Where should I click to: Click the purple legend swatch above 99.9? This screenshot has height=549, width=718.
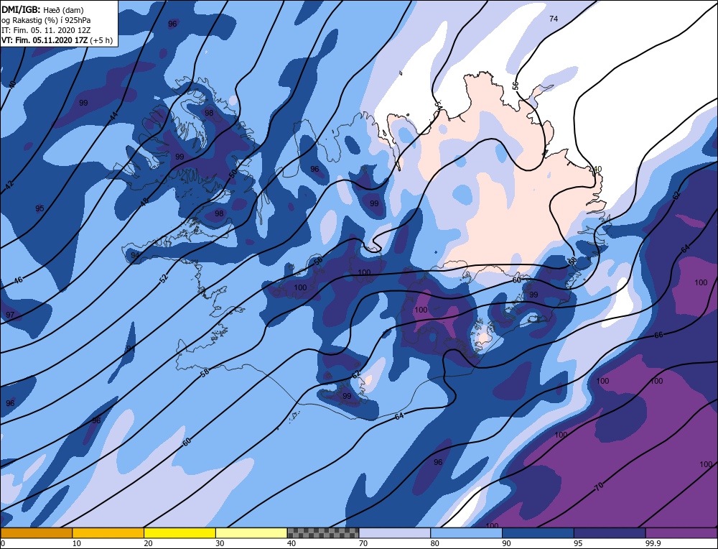tap(681, 533)
